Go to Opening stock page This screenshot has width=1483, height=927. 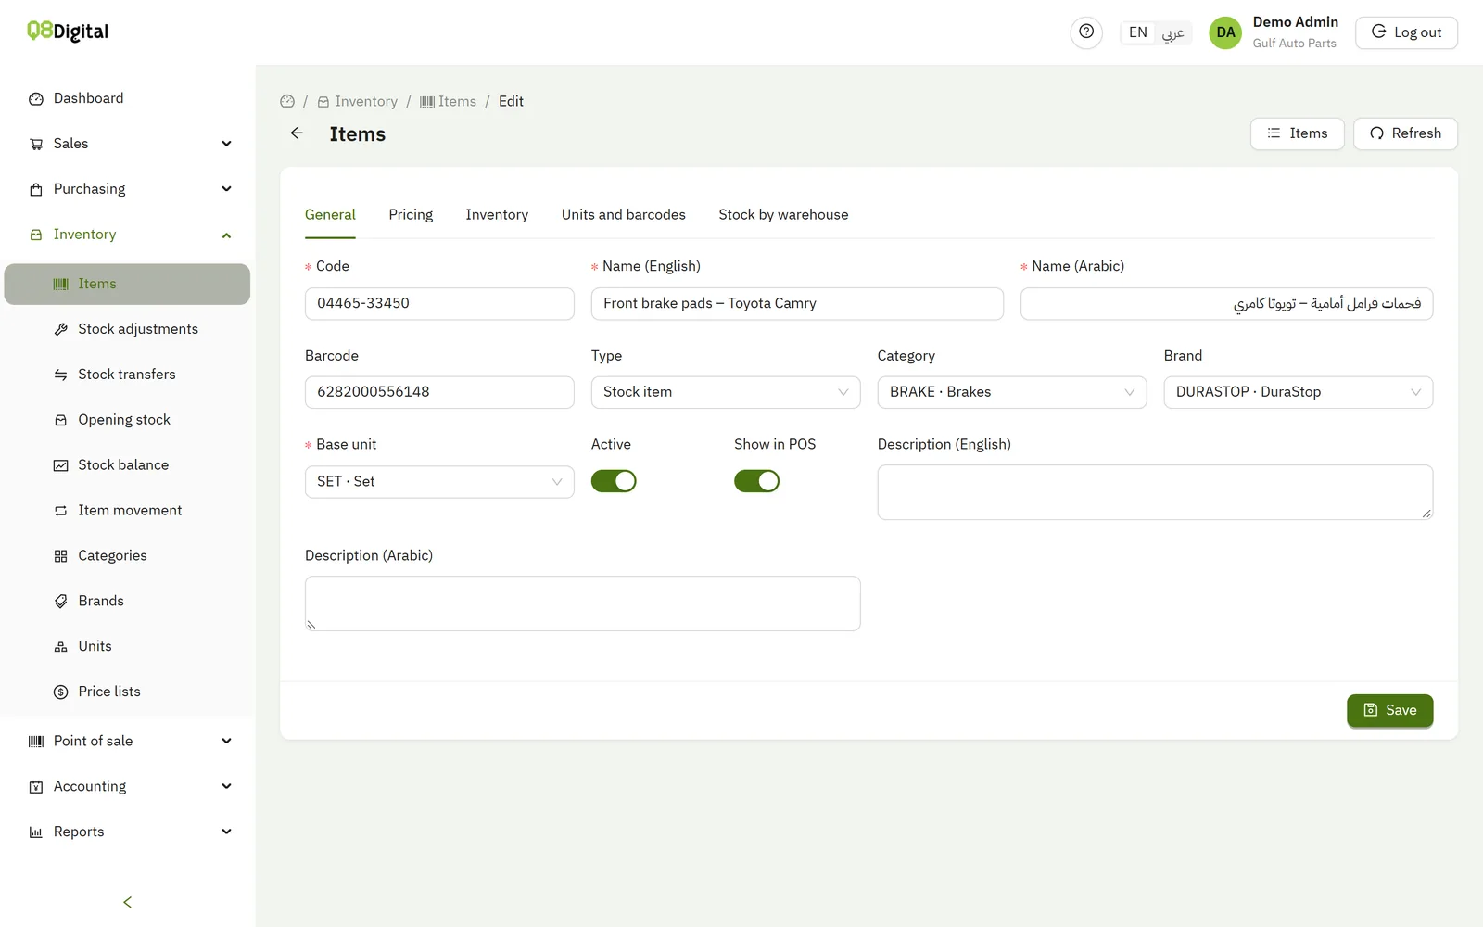(x=127, y=420)
